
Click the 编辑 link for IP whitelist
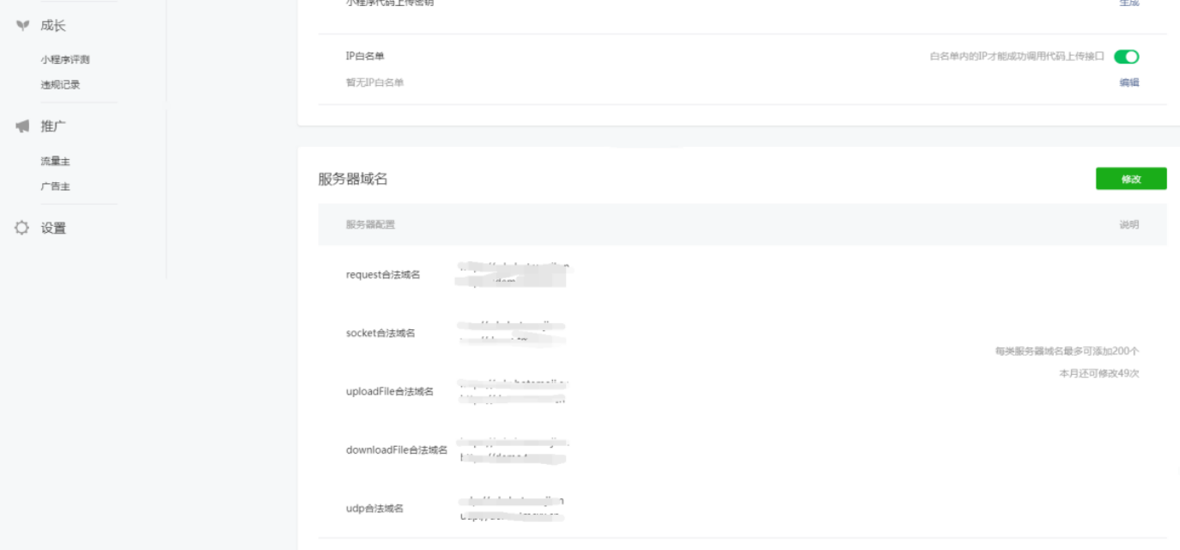1128,82
